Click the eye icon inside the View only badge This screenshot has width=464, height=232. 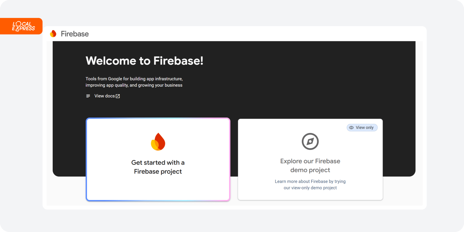click(x=351, y=127)
